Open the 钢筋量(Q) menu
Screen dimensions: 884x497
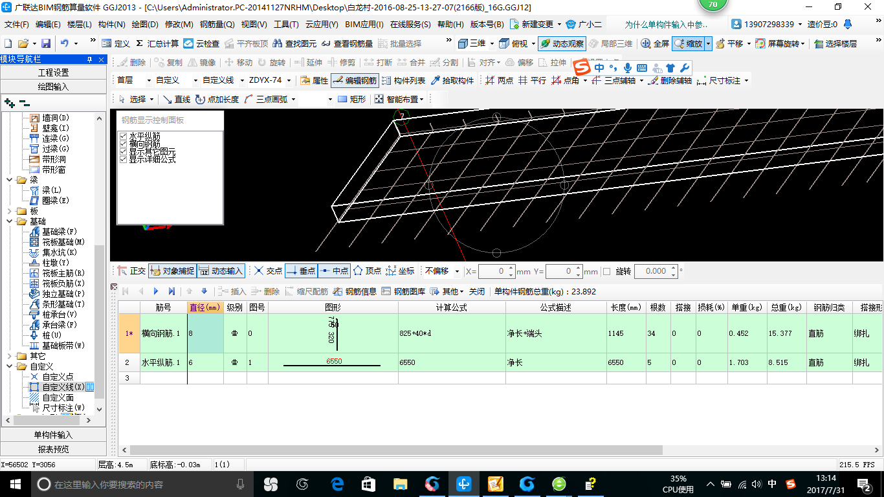click(x=217, y=25)
